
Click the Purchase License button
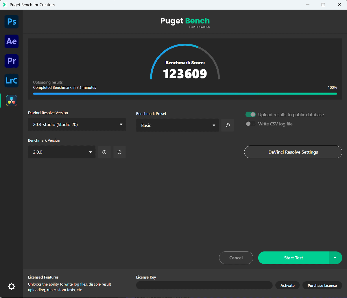pyautogui.click(x=322, y=286)
